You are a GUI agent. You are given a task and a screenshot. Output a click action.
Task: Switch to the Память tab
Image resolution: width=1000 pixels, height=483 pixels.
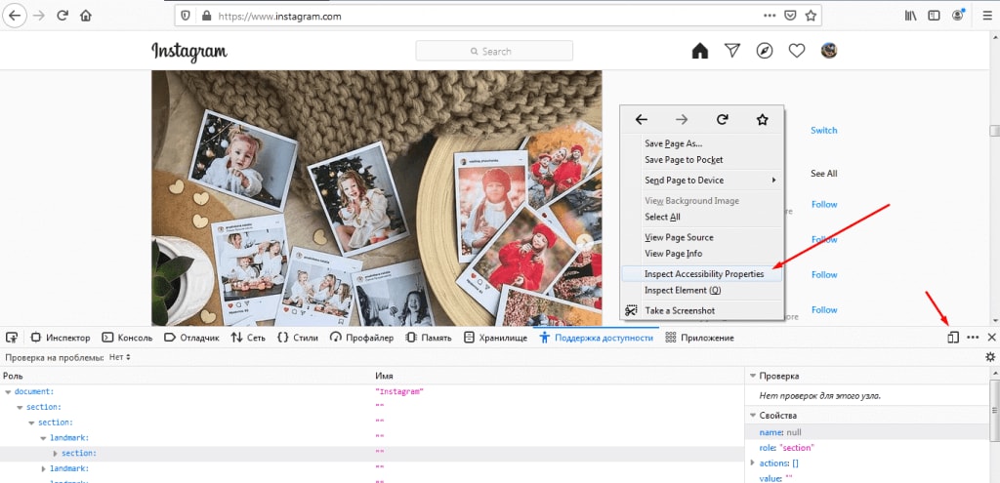[x=429, y=338]
